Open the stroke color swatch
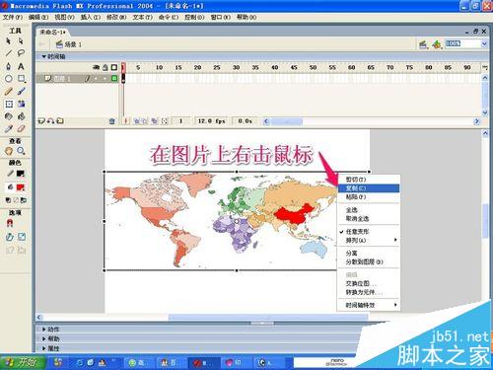493x370 pixels. [21, 174]
